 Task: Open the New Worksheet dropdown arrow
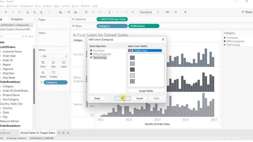click(x=64, y=12)
